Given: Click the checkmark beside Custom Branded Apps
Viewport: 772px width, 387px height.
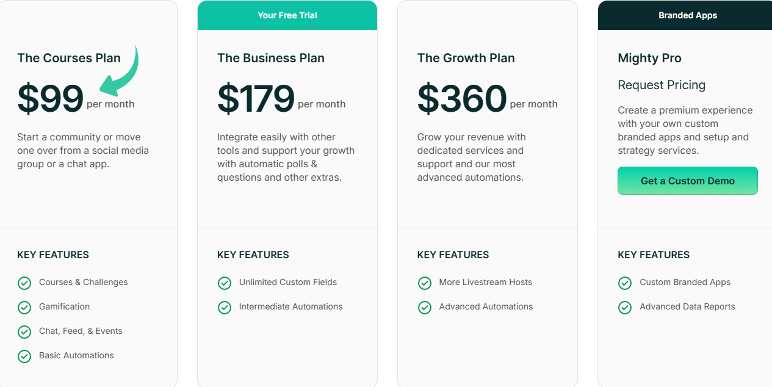Looking at the screenshot, I should pyautogui.click(x=625, y=283).
